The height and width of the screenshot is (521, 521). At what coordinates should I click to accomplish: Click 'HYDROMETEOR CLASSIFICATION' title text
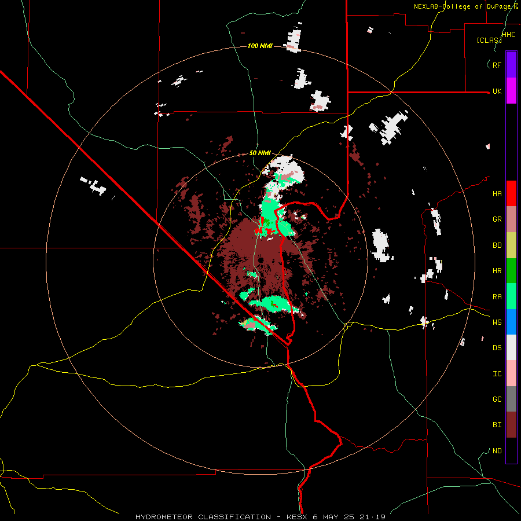coord(203,517)
